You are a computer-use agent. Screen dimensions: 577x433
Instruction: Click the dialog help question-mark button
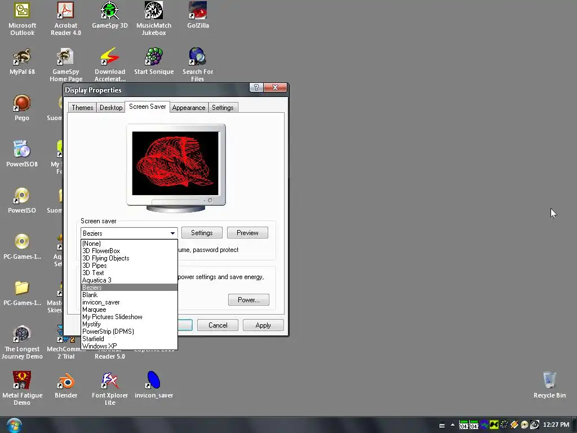[256, 87]
